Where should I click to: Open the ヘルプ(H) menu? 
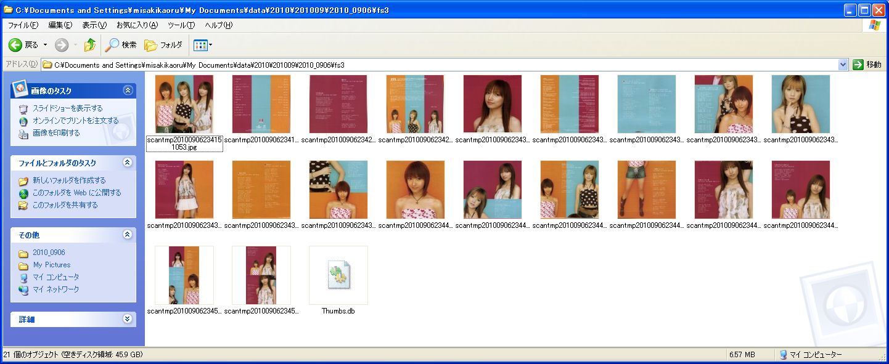click(x=218, y=25)
